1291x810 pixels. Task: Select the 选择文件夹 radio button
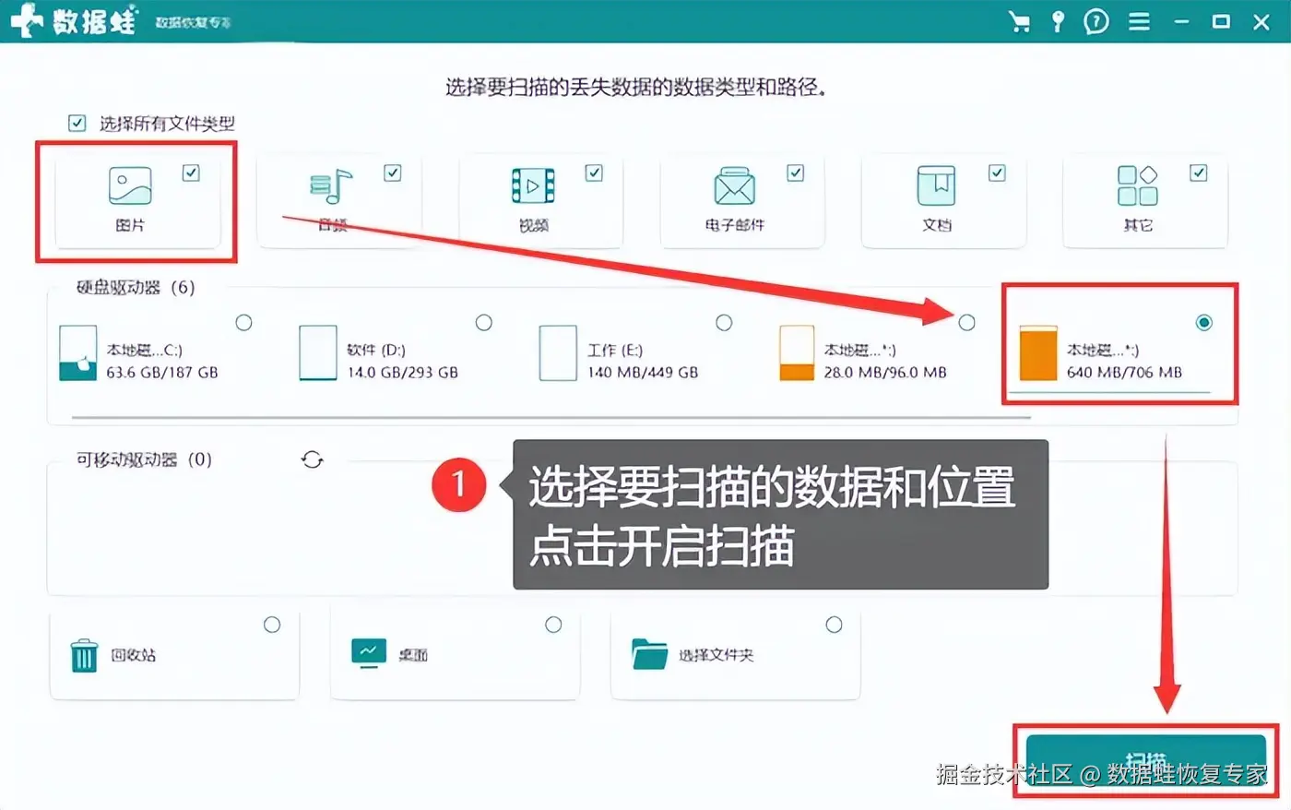(x=834, y=625)
